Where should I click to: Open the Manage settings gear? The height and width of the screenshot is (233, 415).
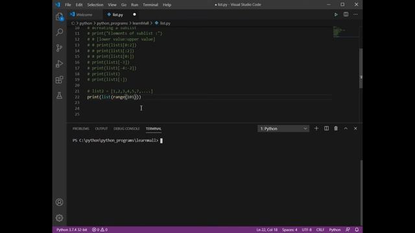pos(59,217)
